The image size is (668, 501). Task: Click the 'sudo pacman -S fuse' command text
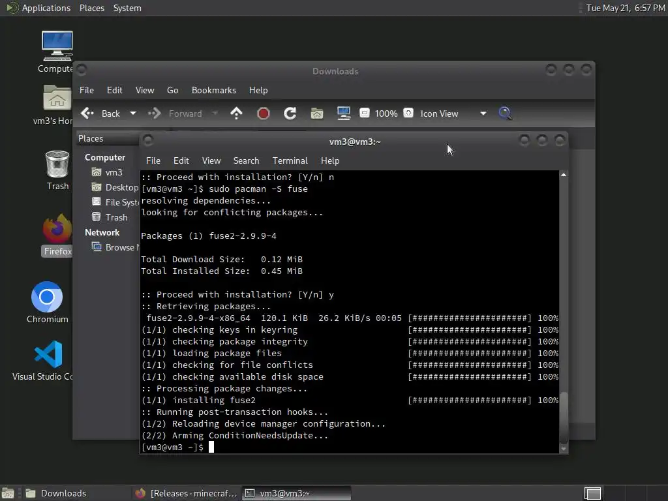point(258,189)
